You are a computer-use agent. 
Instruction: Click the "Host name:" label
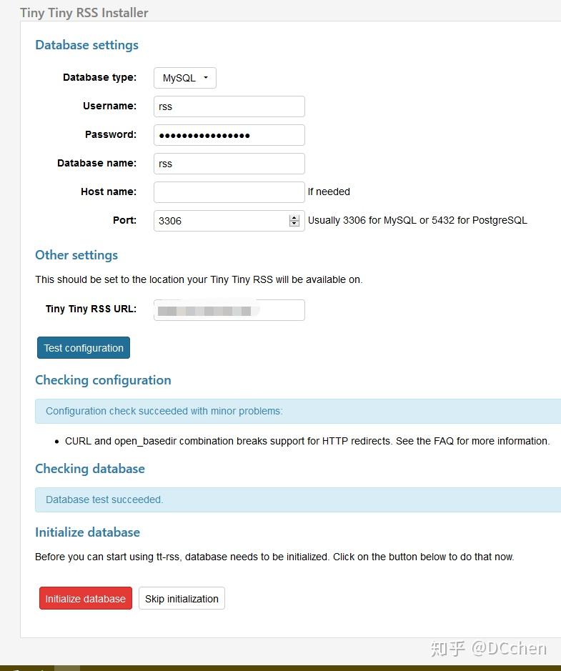point(109,192)
